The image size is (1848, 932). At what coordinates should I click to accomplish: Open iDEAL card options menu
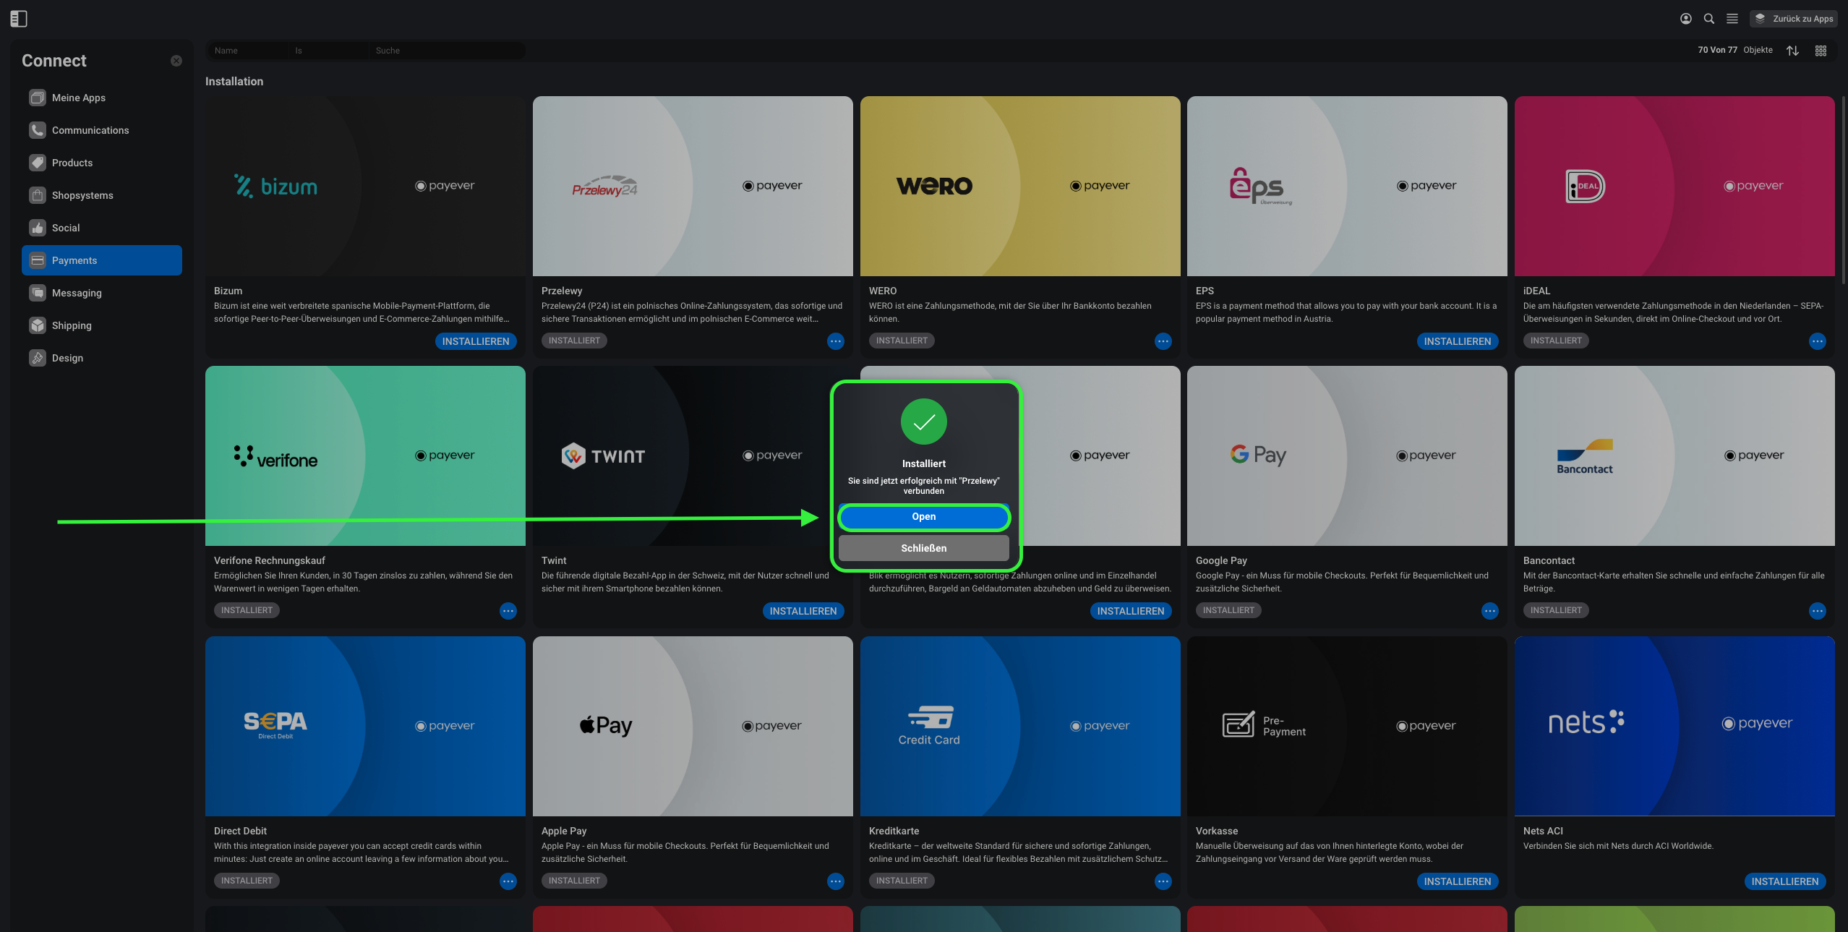pyautogui.click(x=1818, y=341)
